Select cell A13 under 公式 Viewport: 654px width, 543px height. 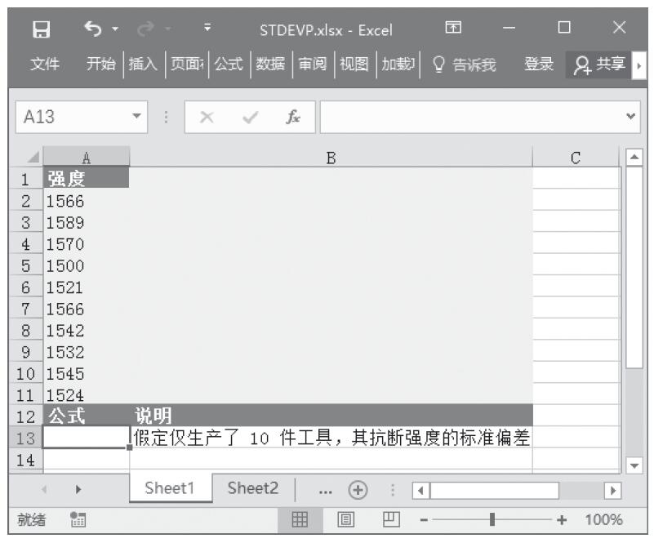click(86, 438)
